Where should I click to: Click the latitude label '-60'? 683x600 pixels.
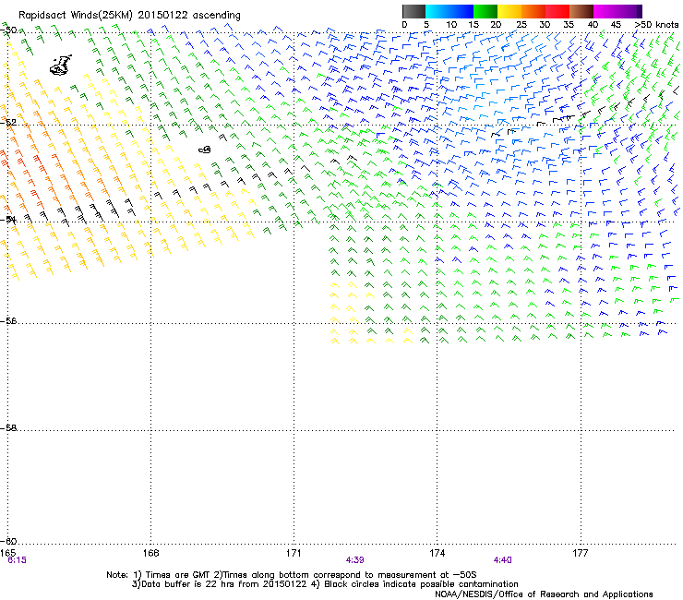point(8,541)
